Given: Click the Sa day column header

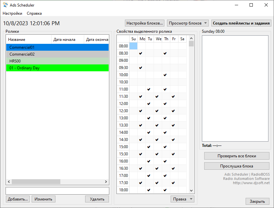Looking at the screenshot, I should point(182,39).
